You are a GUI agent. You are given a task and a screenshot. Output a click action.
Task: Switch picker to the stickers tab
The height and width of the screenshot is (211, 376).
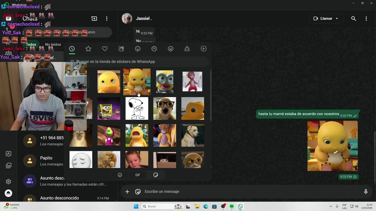point(156,175)
